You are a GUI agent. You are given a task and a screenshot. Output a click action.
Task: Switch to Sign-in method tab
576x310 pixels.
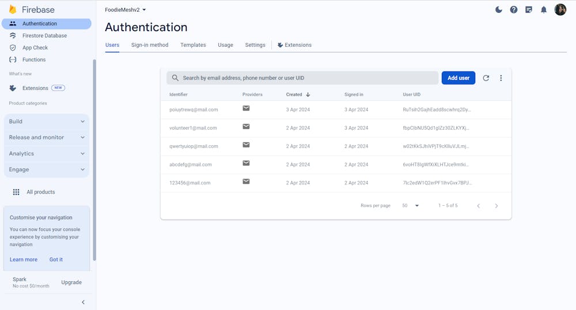150,45
